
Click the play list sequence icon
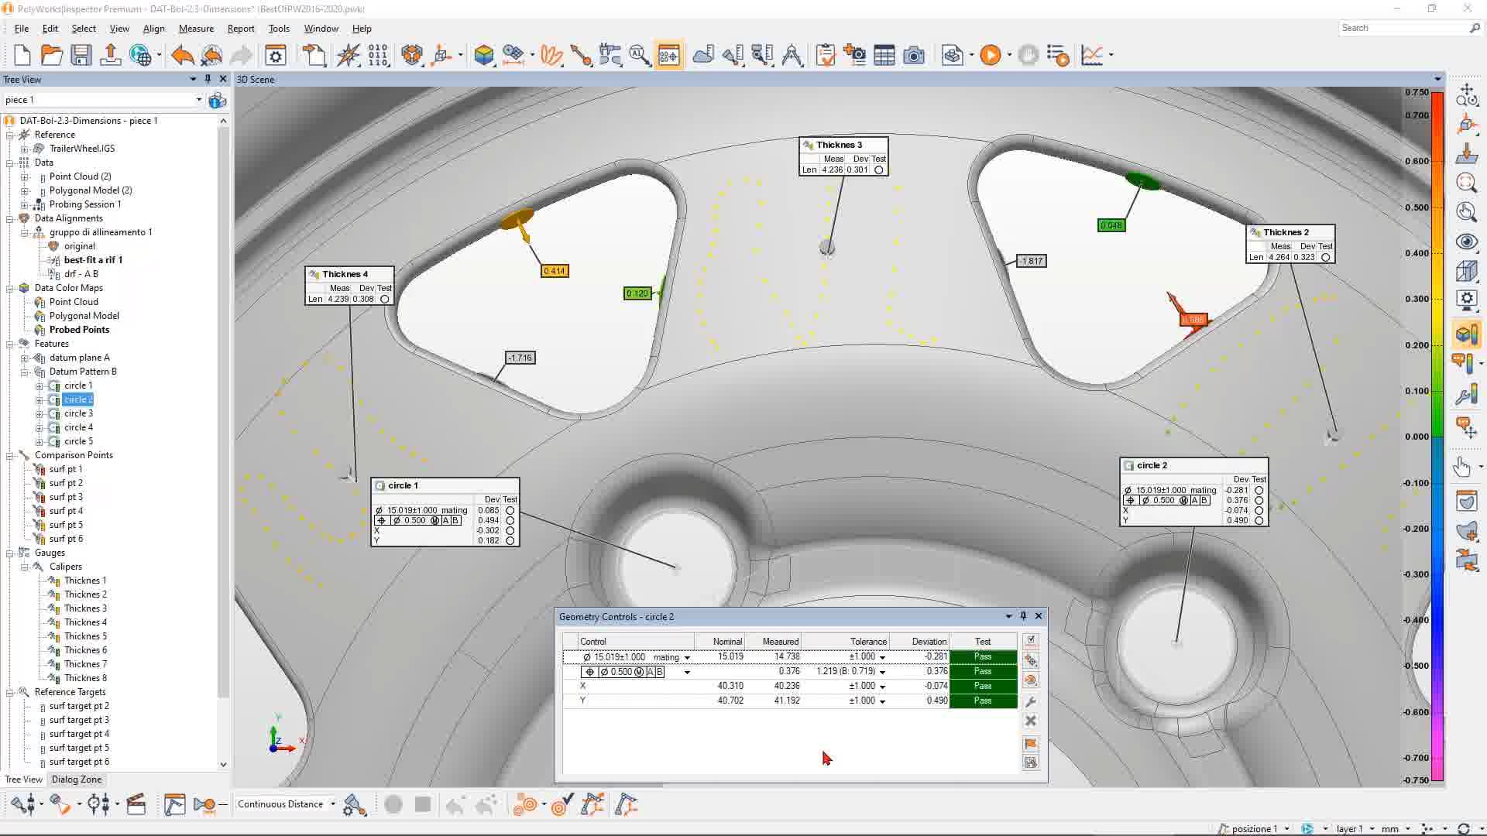pyautogui.click(x=1058, y=55)
